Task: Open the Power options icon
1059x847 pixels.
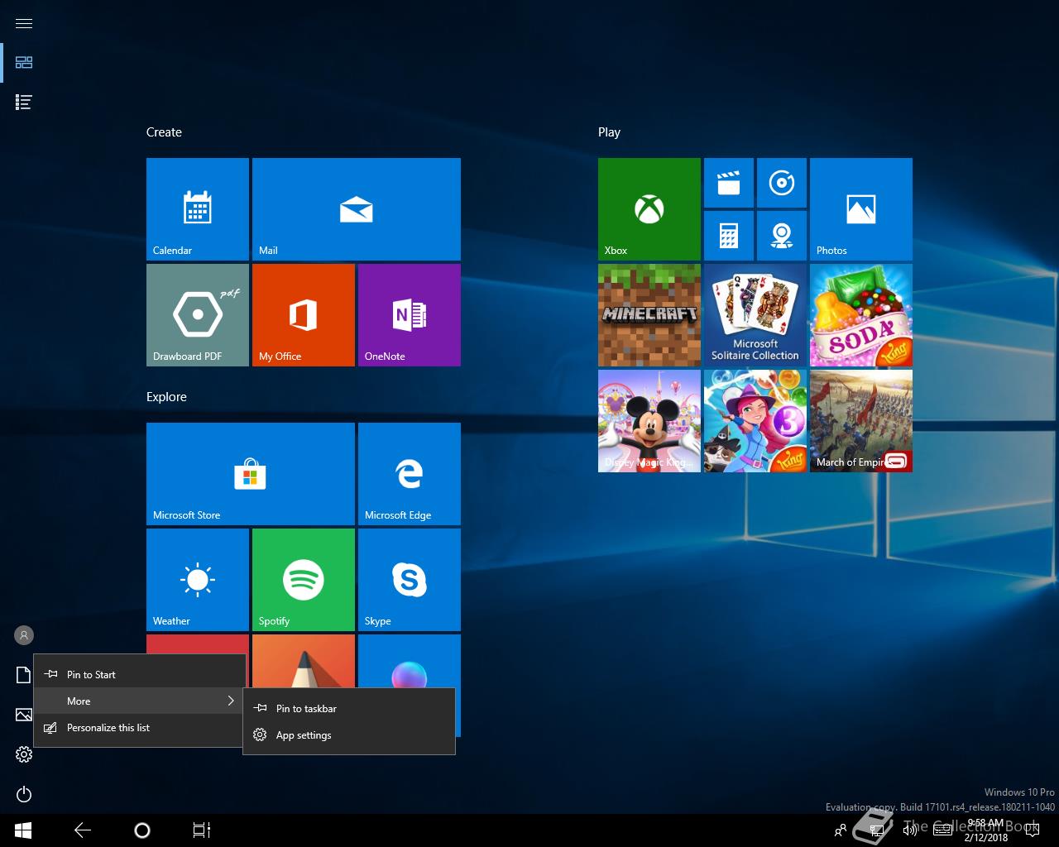Action: point(24,794)
